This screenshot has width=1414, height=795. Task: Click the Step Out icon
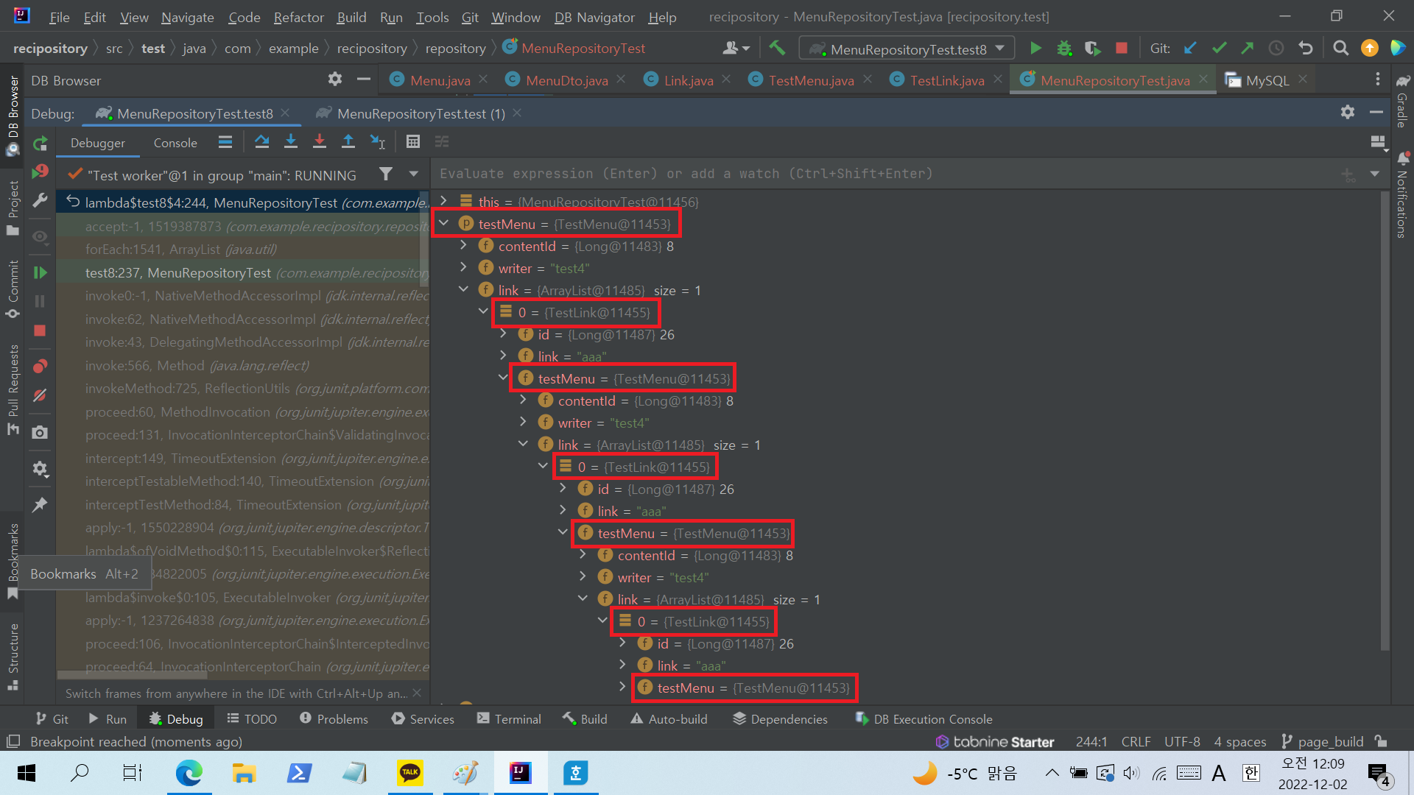(348, 142)
